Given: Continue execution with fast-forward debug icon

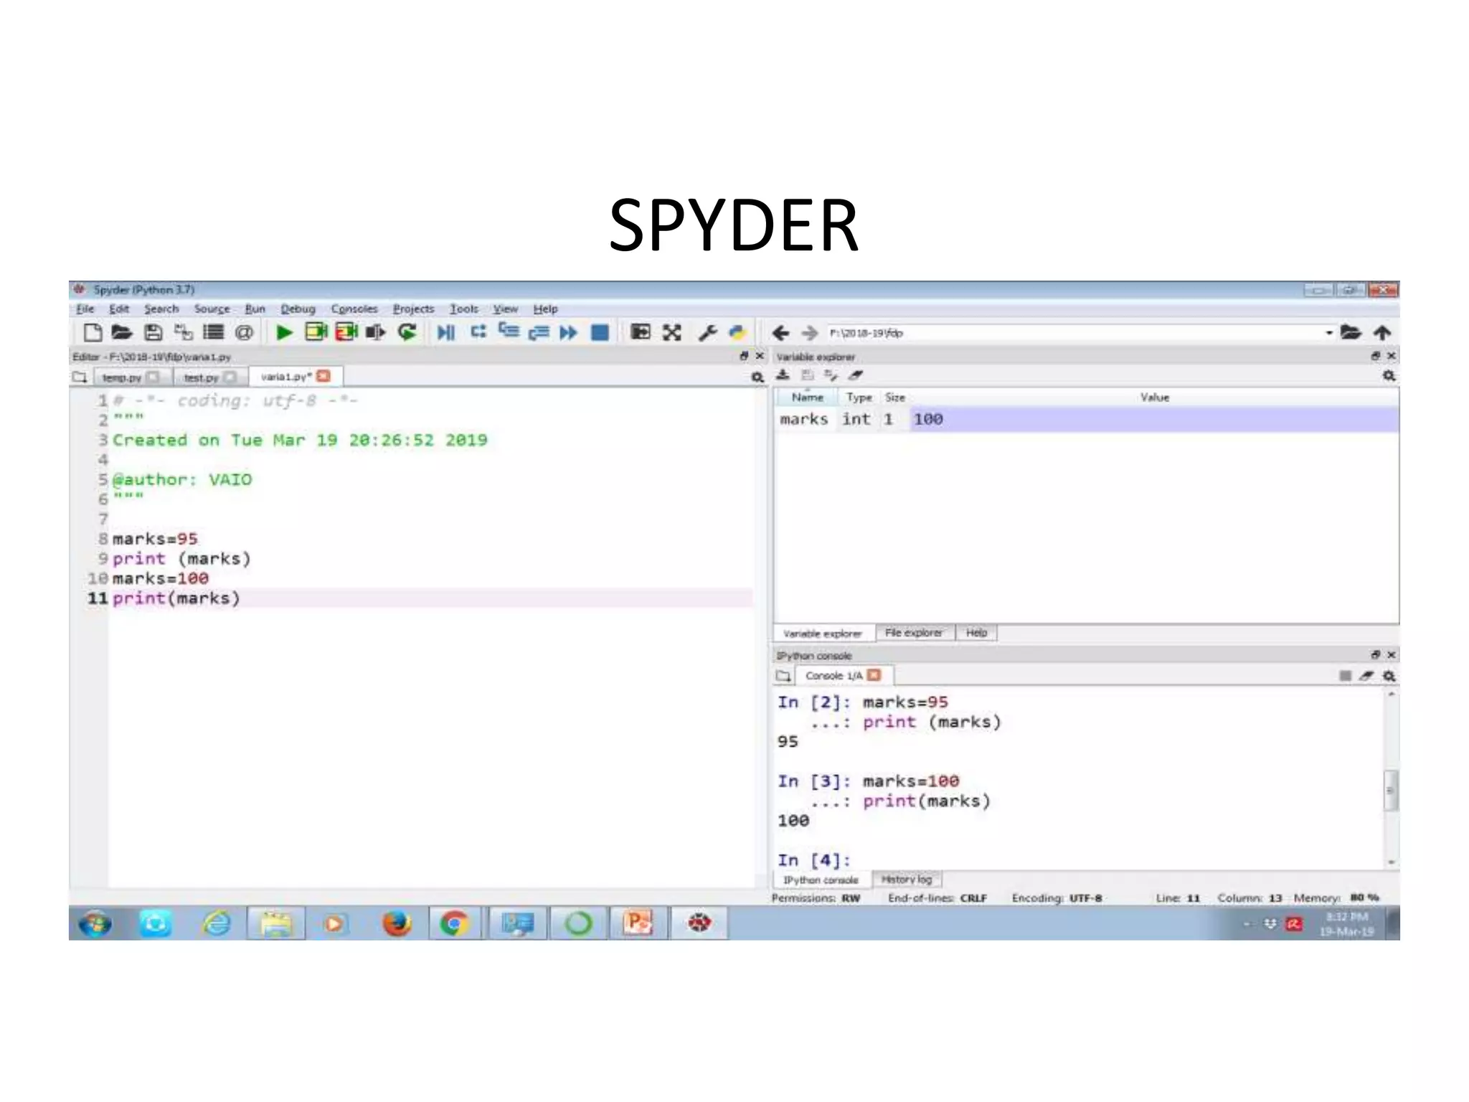Looking at the screenshot, I should [569, 332].
